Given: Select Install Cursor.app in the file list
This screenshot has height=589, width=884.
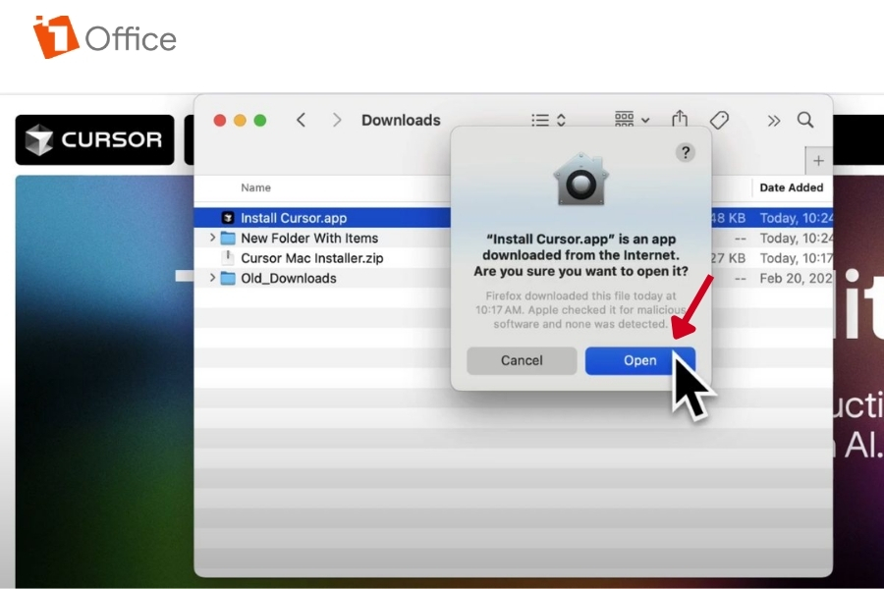Looking at the screenshot, I should [513, 218].
